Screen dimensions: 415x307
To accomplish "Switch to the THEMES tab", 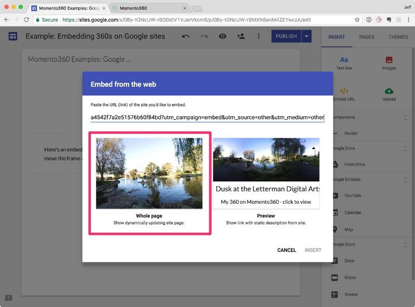I will point(398,37).
